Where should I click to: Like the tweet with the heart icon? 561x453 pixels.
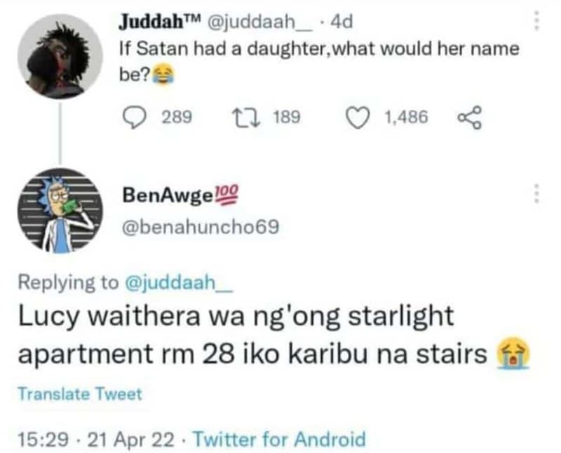pos(360,117)
